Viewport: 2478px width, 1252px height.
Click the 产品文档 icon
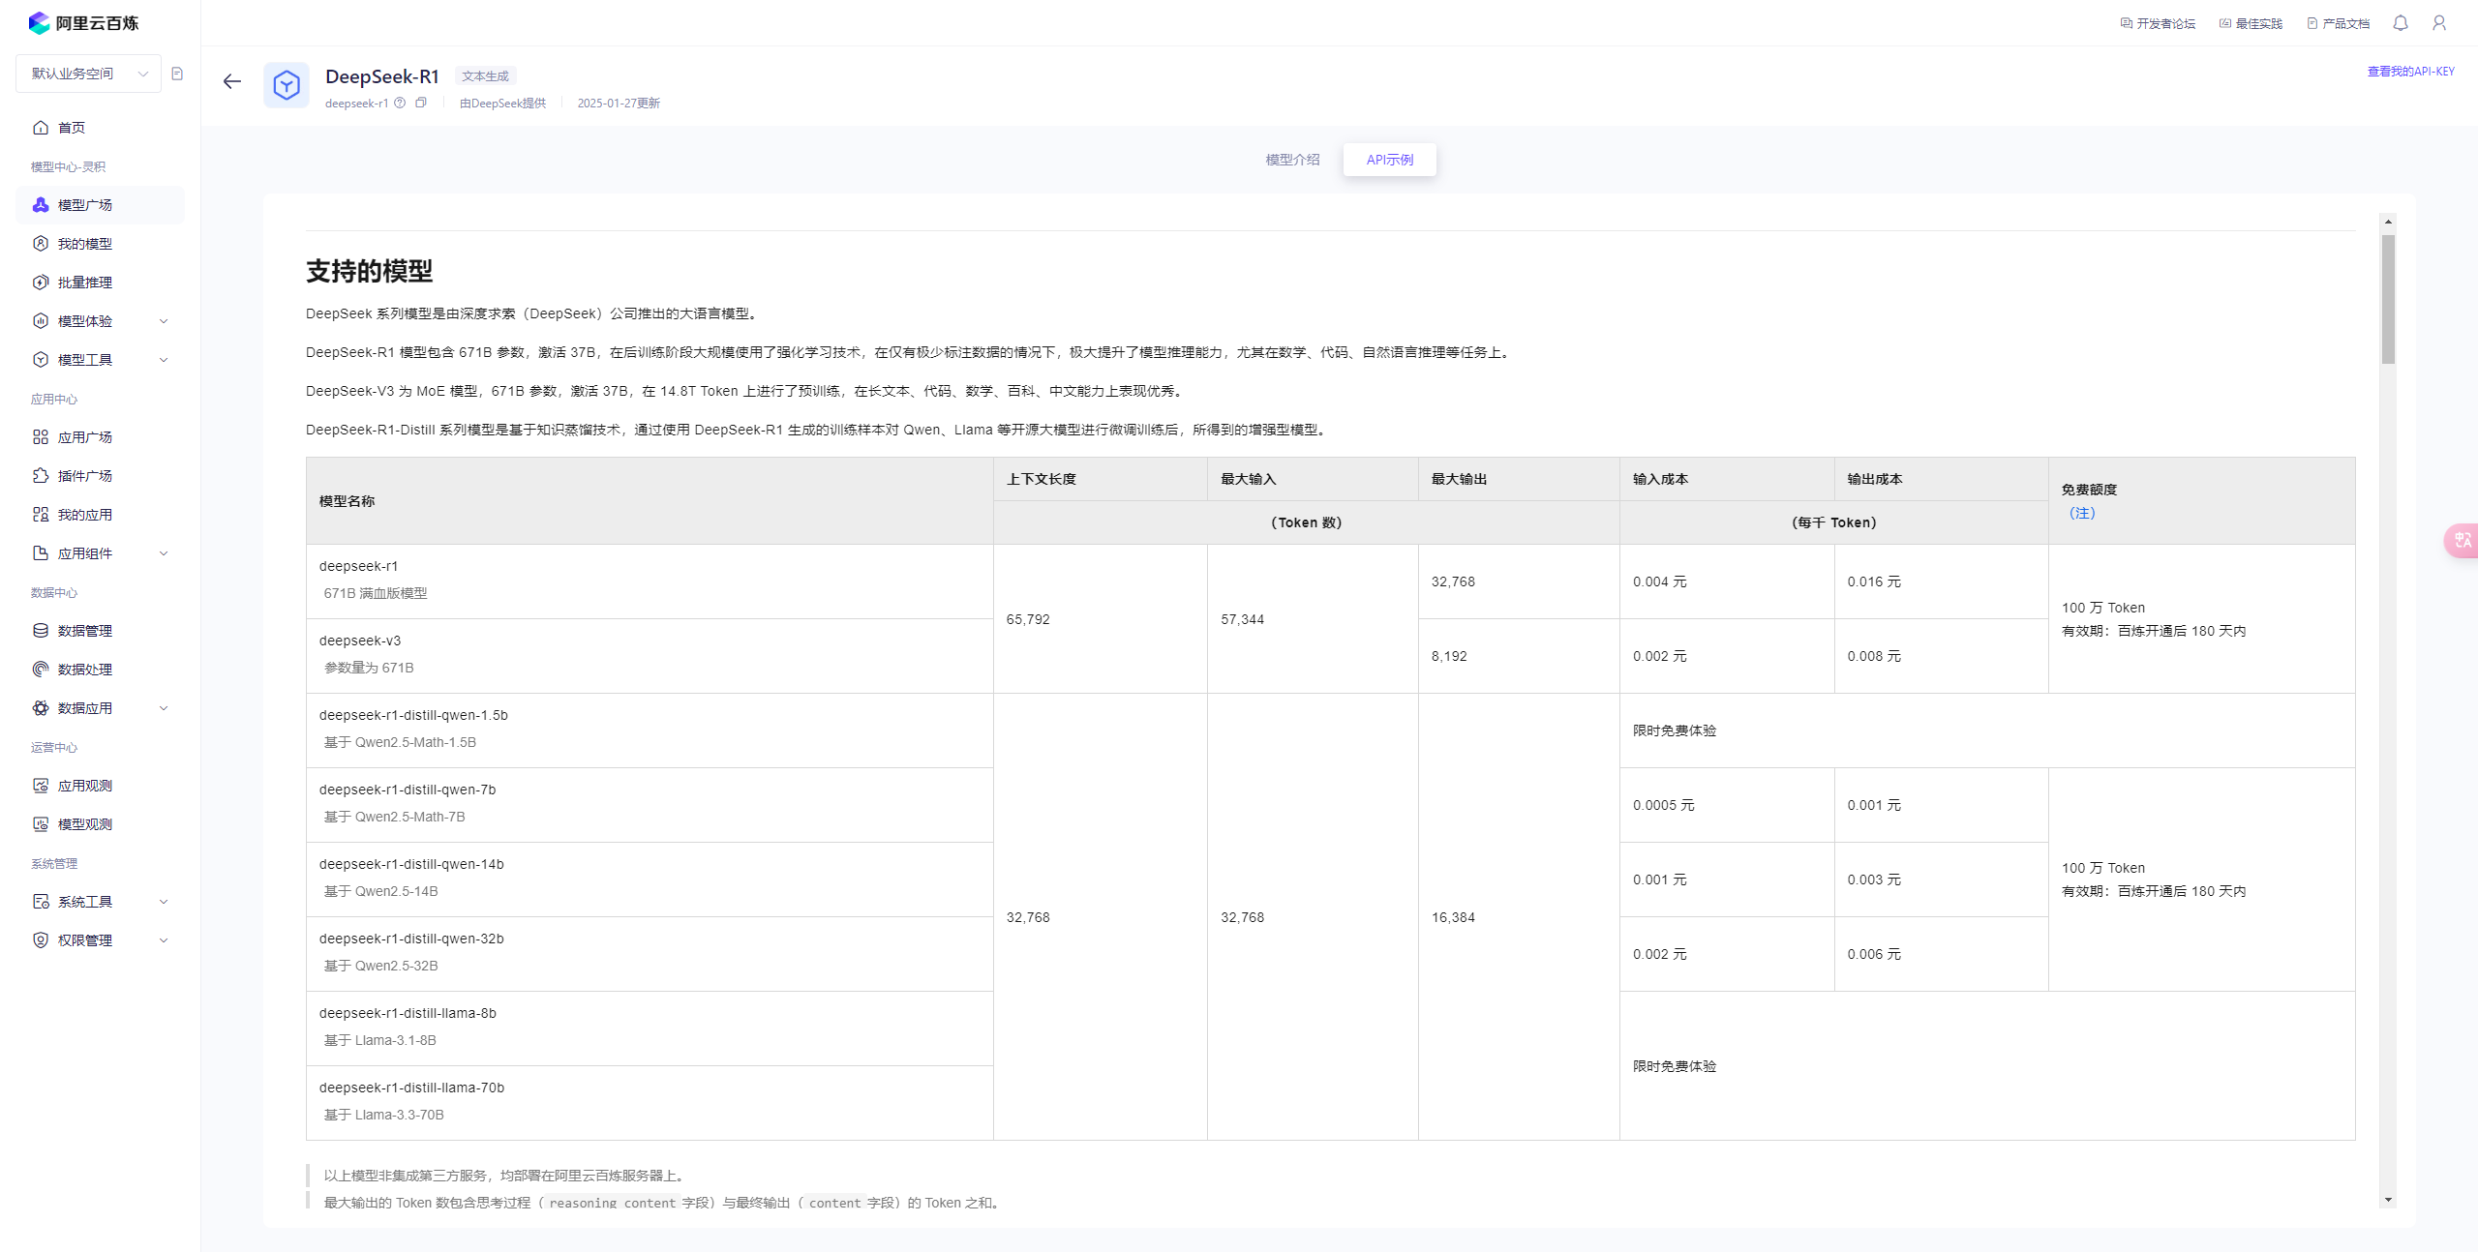pyautogui.click(x=2312, y=23)
